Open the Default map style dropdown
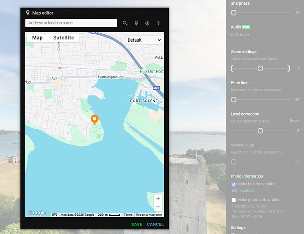304x234 pixels. click(144, 40)
